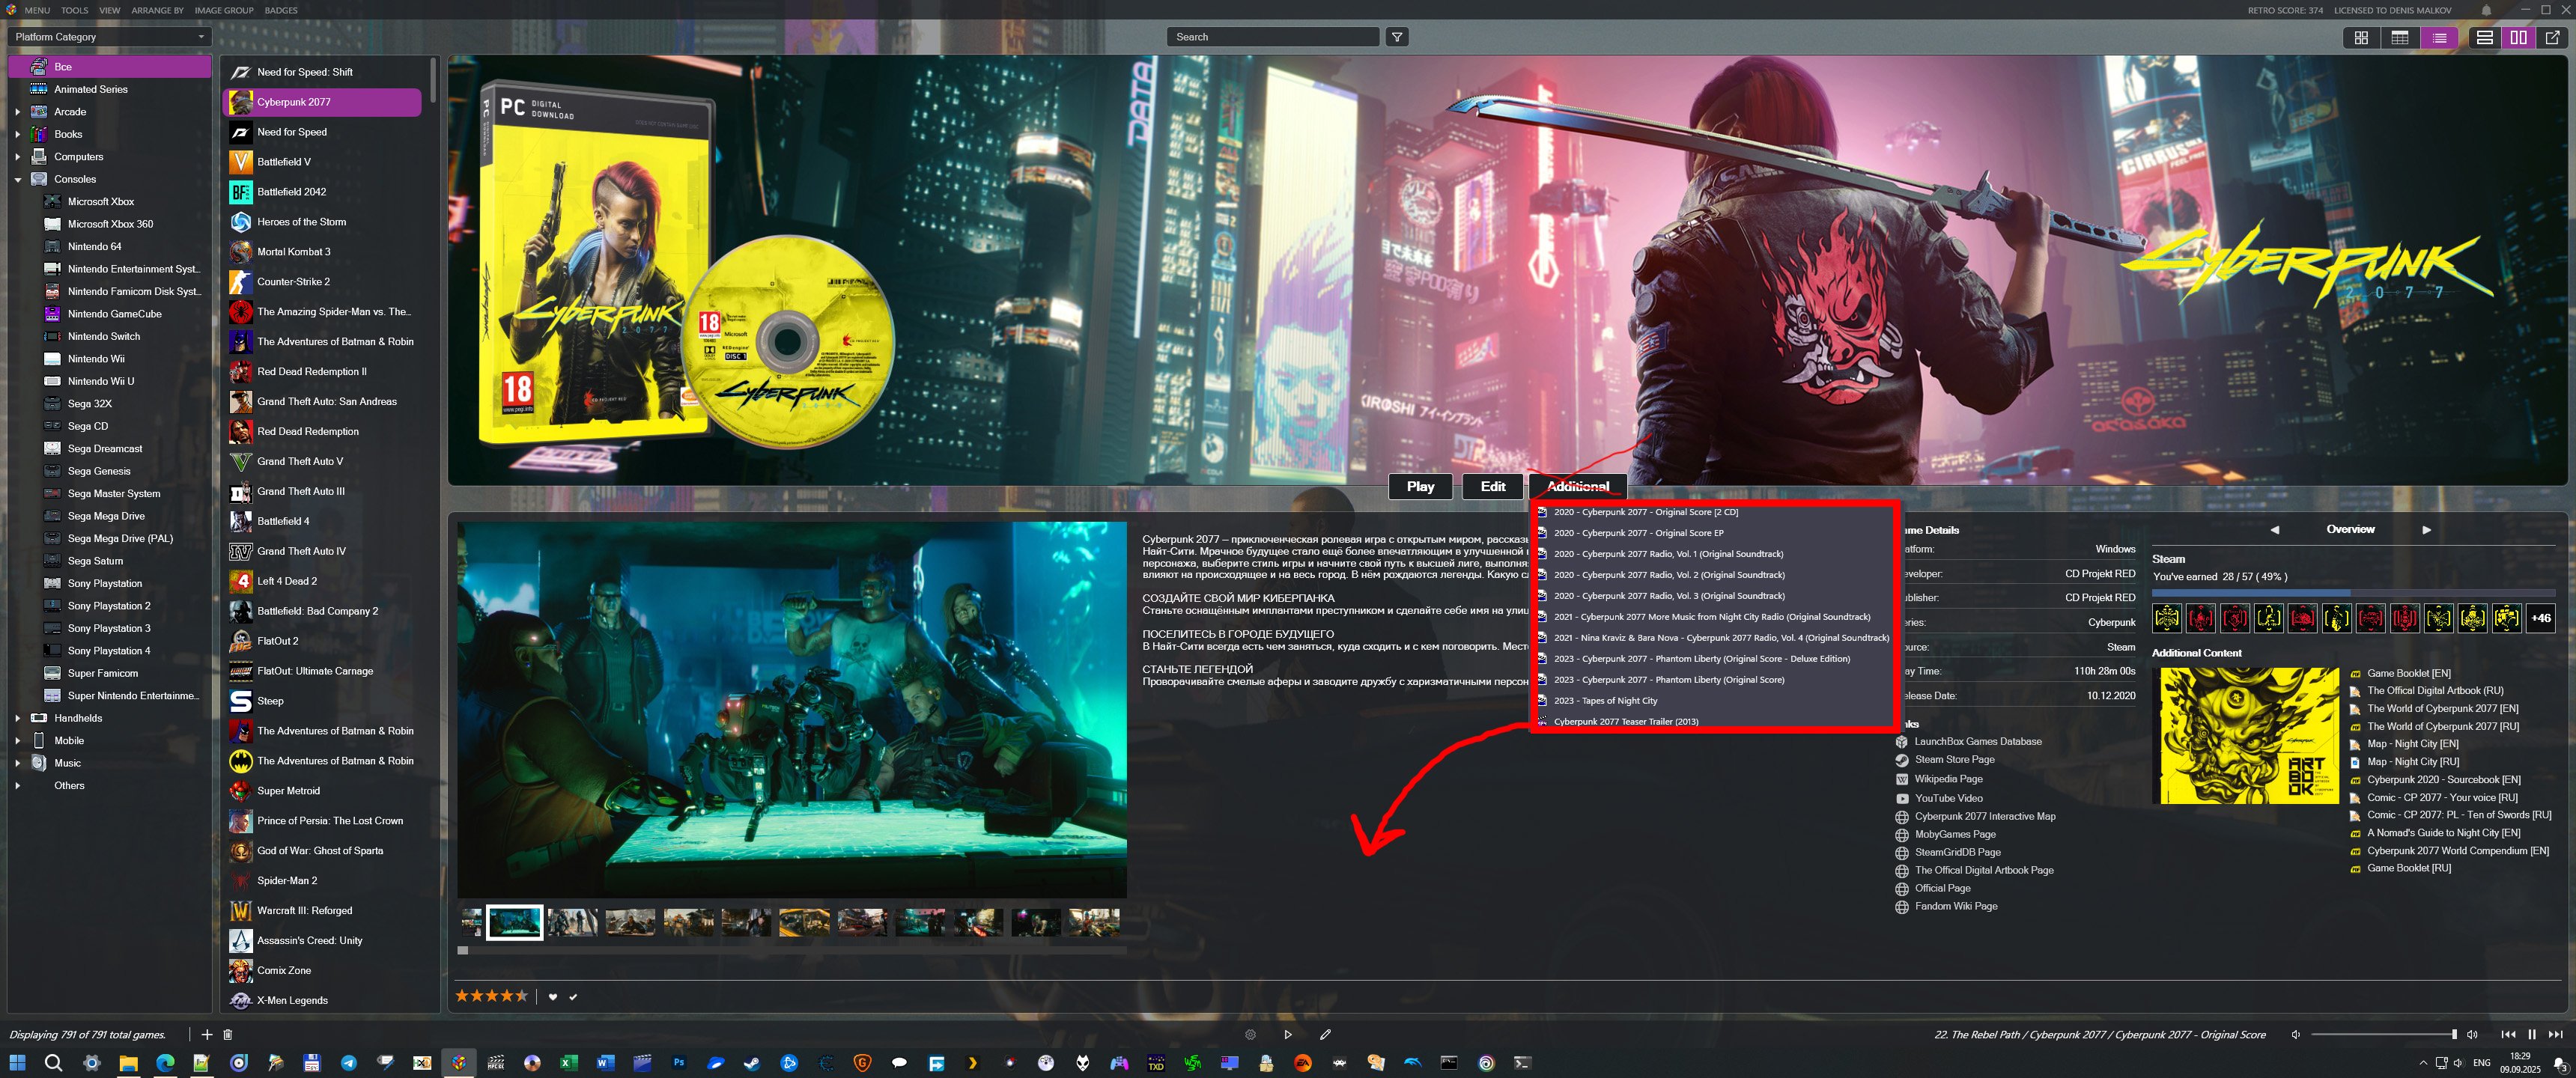
Task: Select the Sony Playstation 4 platform
Action: 109,651
